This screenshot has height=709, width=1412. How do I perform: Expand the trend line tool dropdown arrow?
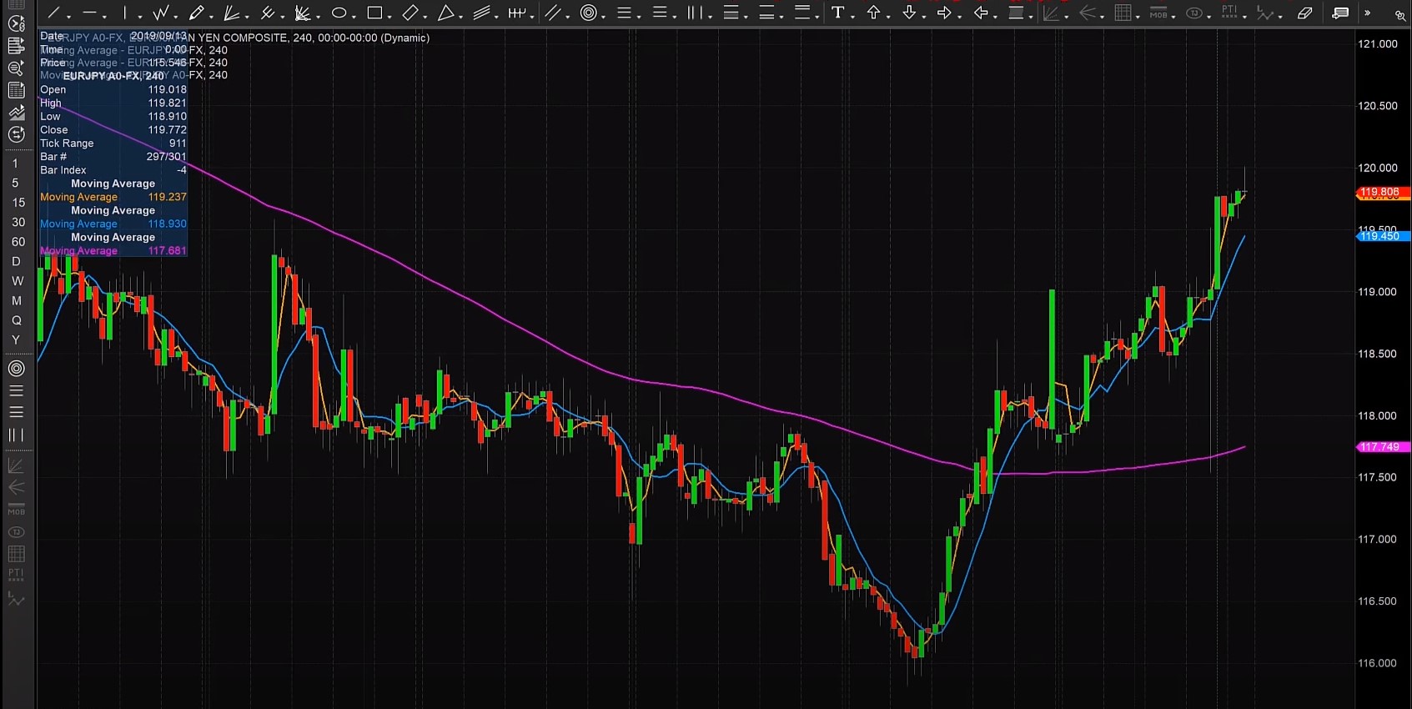(x=69, y=16)
